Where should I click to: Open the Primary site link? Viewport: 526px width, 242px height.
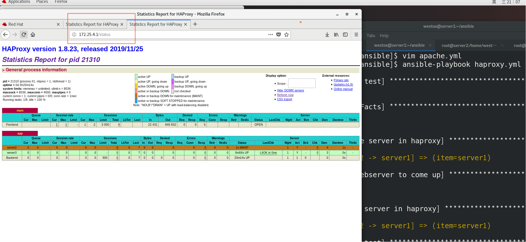(341, 80)
